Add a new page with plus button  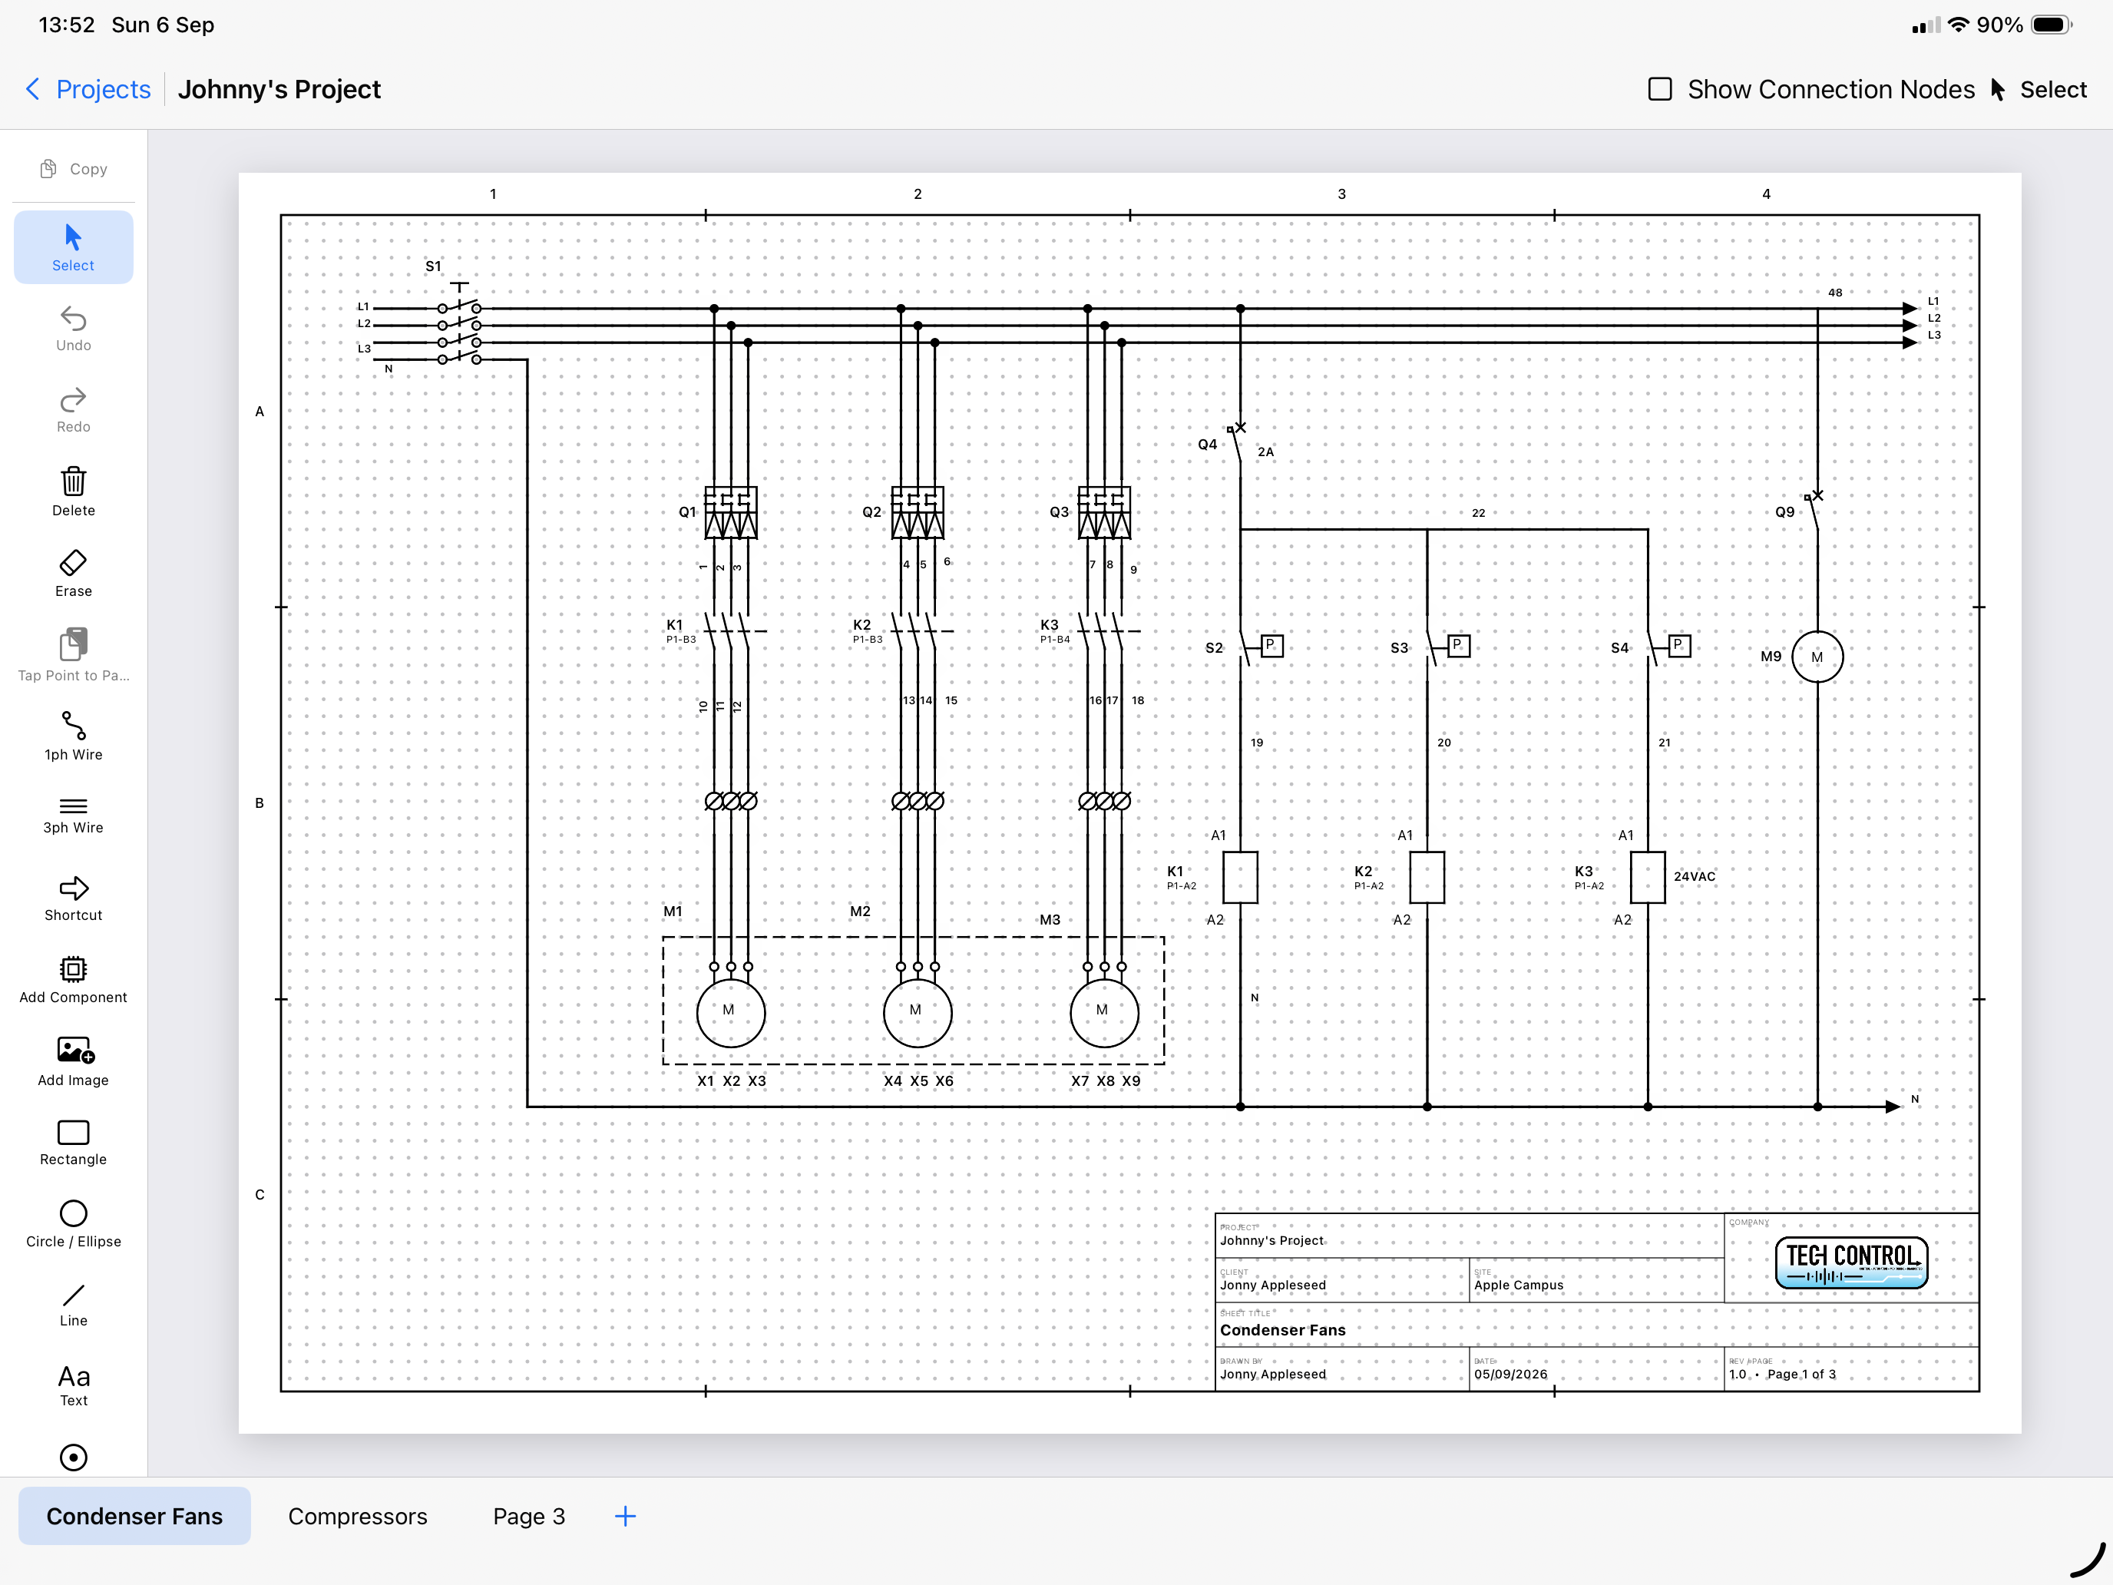625,1516
